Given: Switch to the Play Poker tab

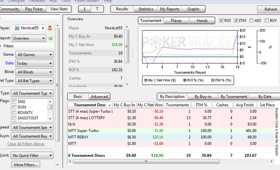Looking at the screenshot, I should [34, 9].
